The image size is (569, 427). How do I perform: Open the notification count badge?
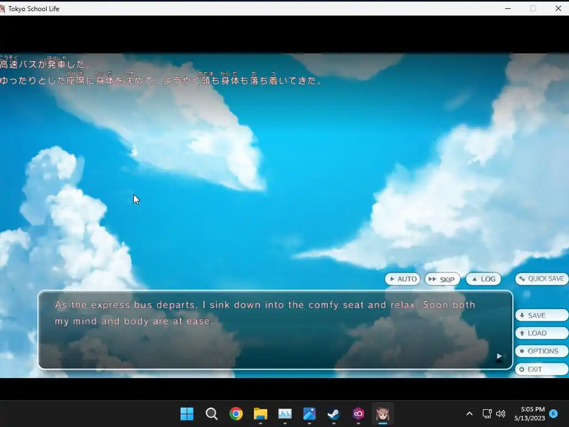[x=553, y=413]
